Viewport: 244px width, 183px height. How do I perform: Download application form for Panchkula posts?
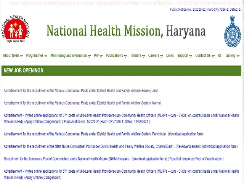(x=186, y=134)
